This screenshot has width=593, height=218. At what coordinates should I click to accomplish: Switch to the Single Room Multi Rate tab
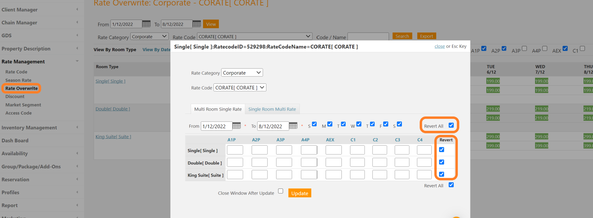click(272, 109)
